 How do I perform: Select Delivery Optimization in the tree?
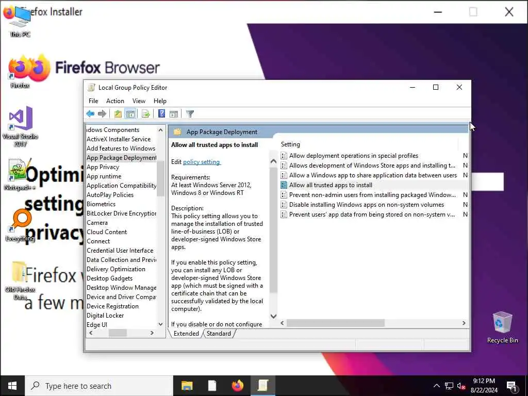coord(116,269)
